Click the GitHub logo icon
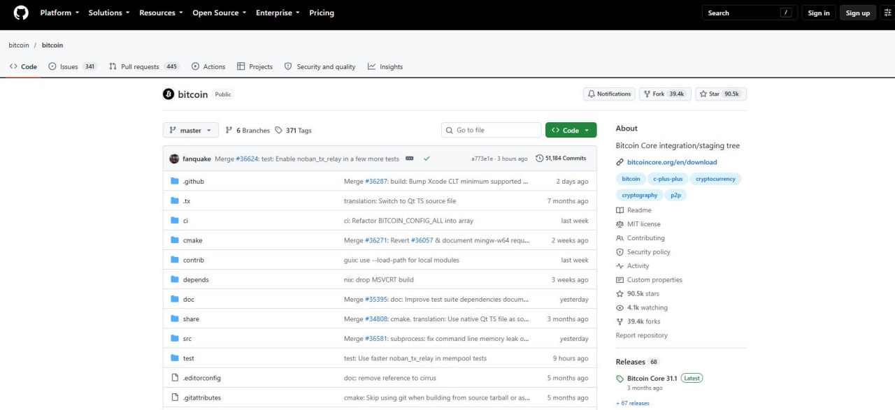895x410 pixels. (20, 13)
